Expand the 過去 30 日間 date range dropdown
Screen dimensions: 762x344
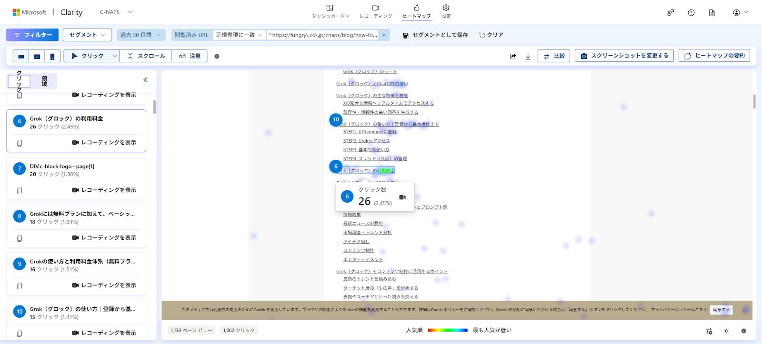[x=140, y=35]
